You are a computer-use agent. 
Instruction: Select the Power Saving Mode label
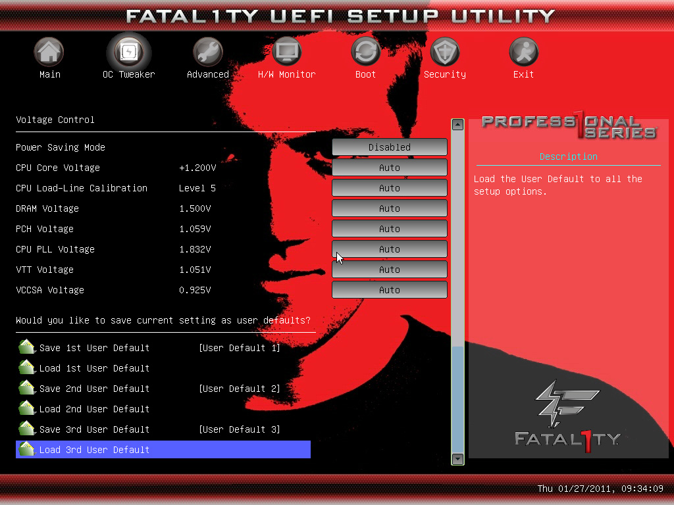61,147
